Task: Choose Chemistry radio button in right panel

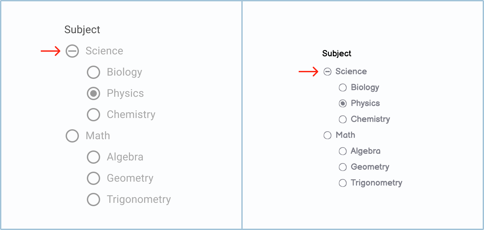Action: [342, 119]
